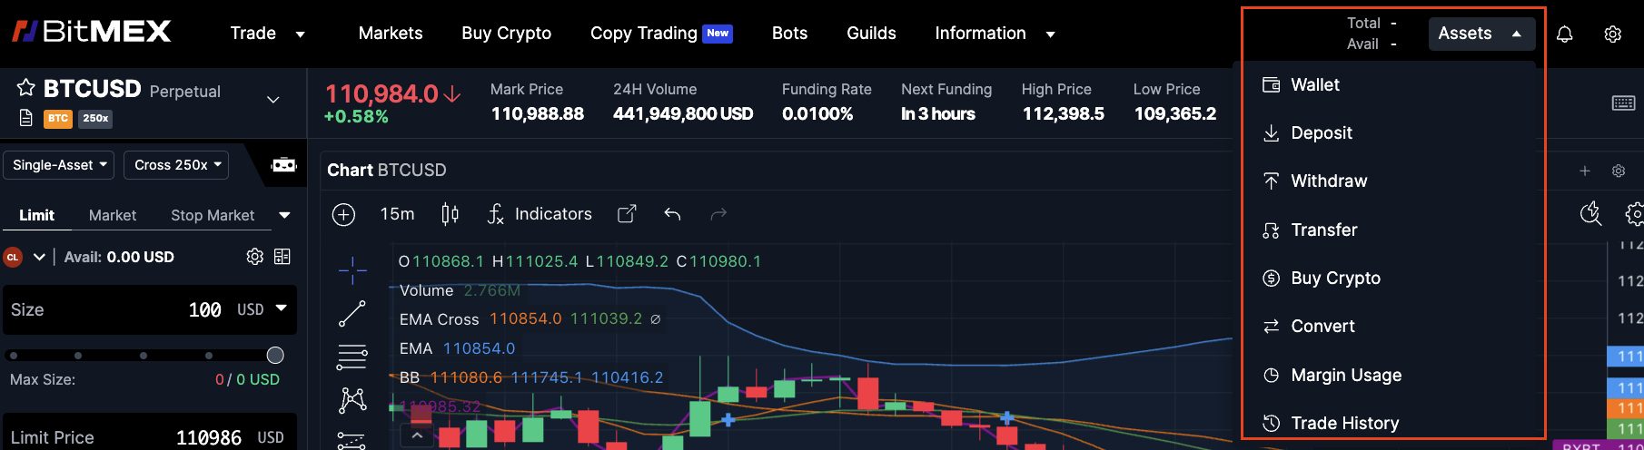The image size is (1644, 450).
Task: Click the BitMEX logo
Action: (91, 33)
